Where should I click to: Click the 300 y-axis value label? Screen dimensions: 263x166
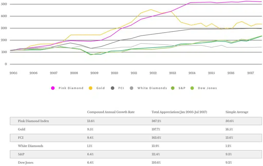(4, 28)
